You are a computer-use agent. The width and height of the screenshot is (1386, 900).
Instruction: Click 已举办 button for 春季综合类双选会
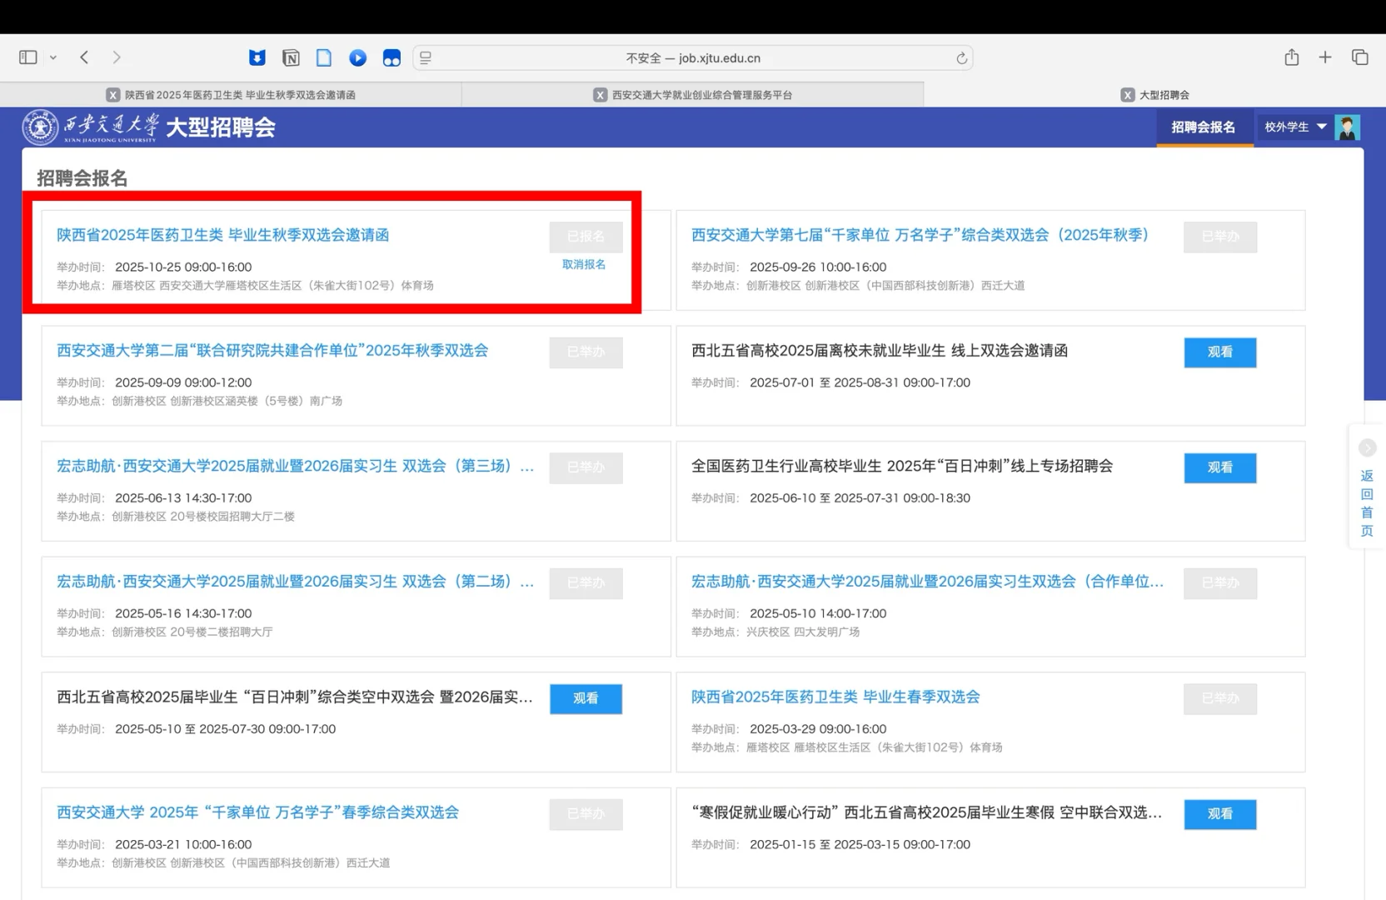(586, 814)
